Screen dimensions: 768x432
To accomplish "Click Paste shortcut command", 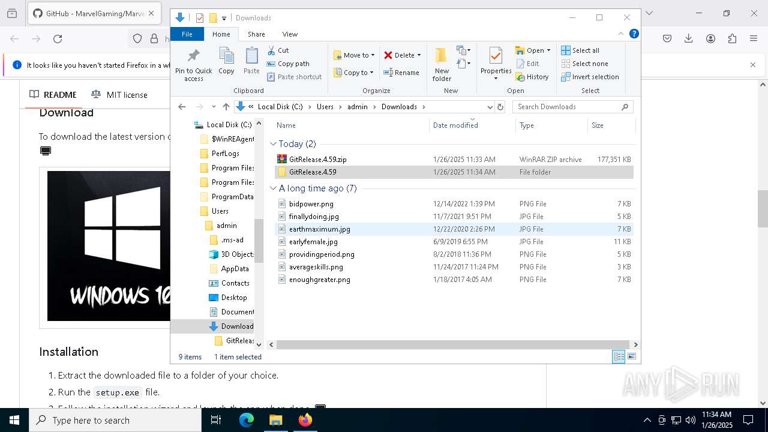I will (x=294, y=77).
